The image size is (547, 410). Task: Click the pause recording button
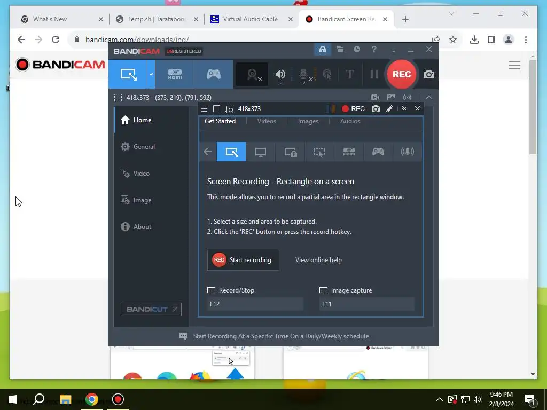[x=374, y=74]
